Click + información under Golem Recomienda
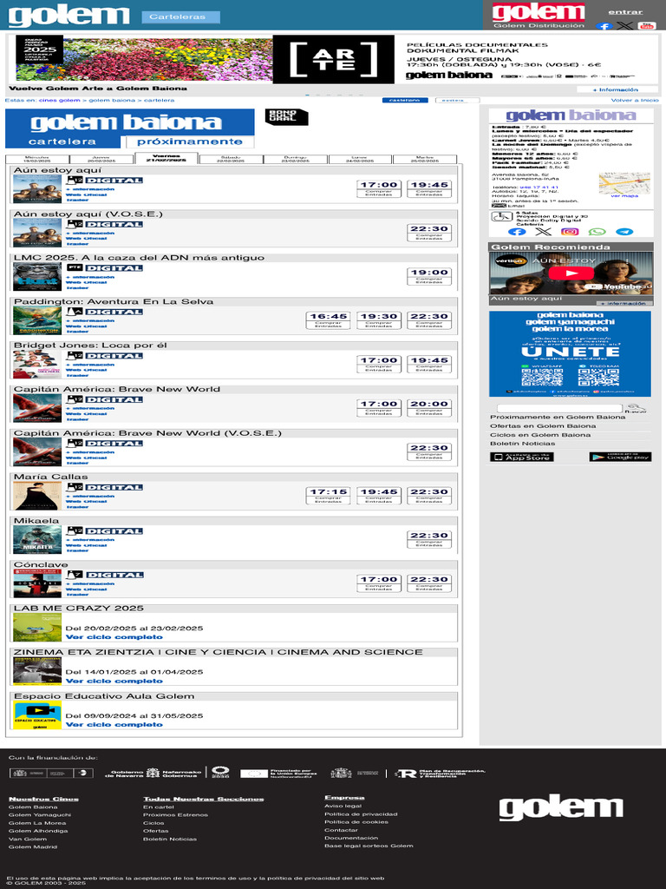 [x=624, y=303]
